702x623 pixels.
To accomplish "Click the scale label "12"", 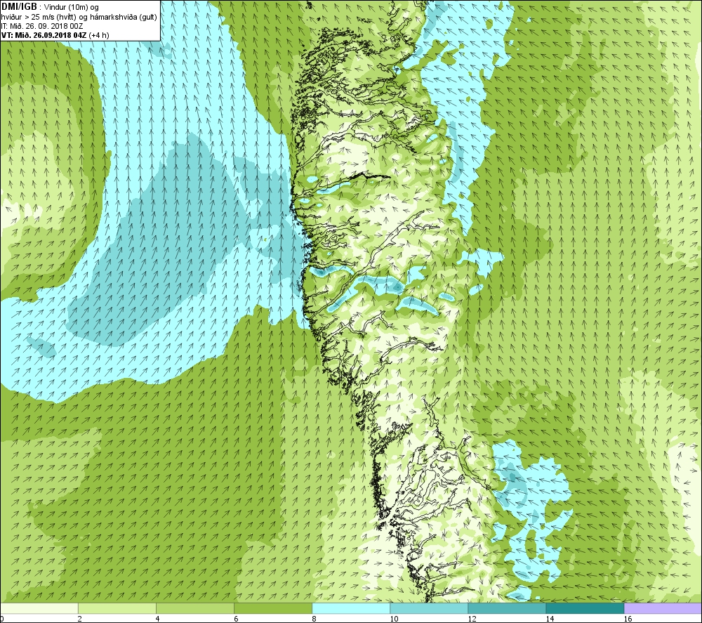I will click(472, 619).
